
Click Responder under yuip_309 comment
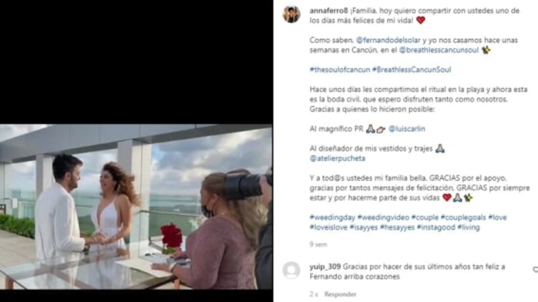(340, 294)
